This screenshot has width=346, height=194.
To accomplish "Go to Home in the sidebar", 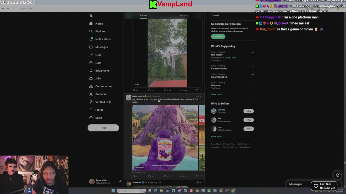I will coord(96,23).
